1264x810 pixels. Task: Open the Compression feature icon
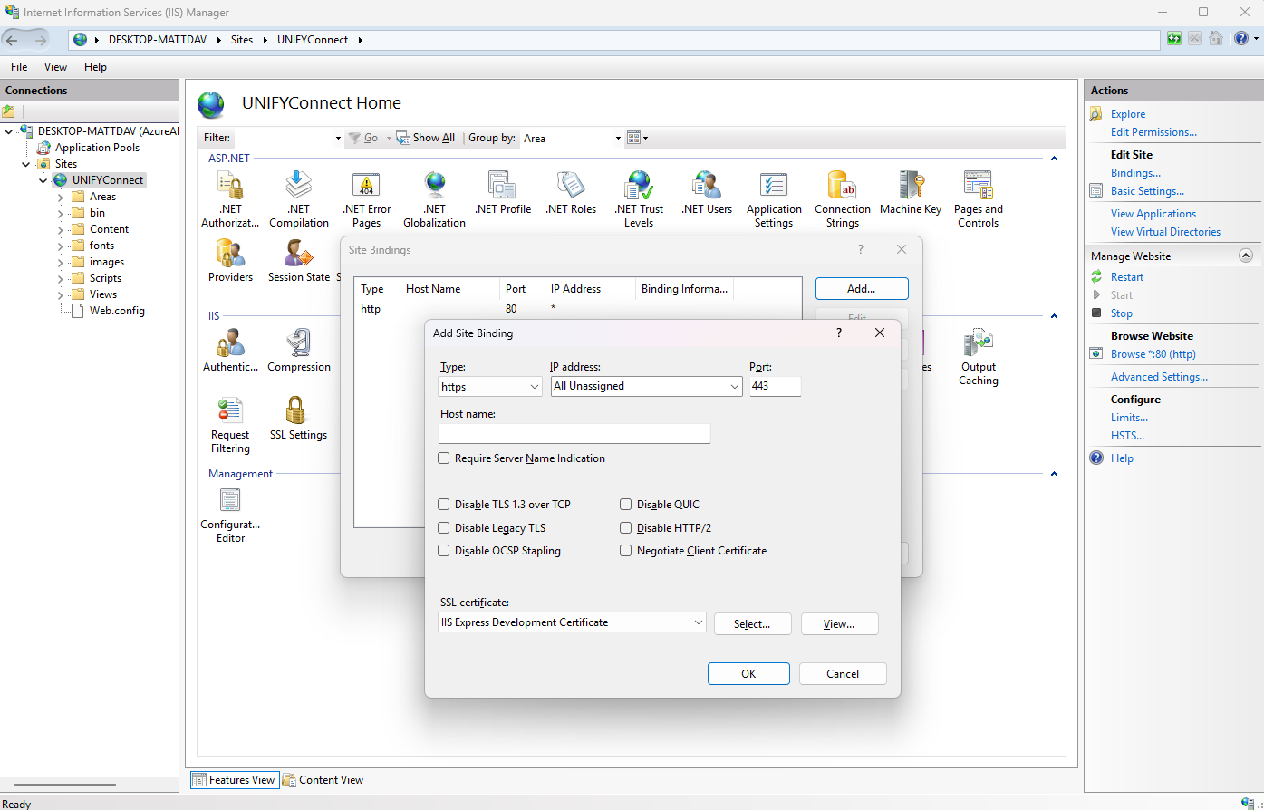[299, 342]
